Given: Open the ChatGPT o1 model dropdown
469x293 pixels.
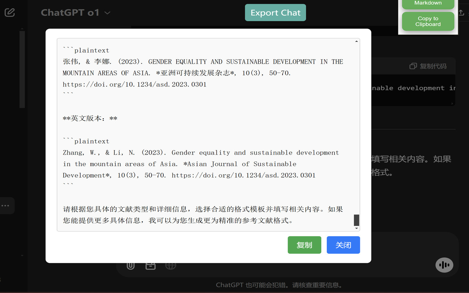Looking at the screenshot, I should (x=75, y=13).
